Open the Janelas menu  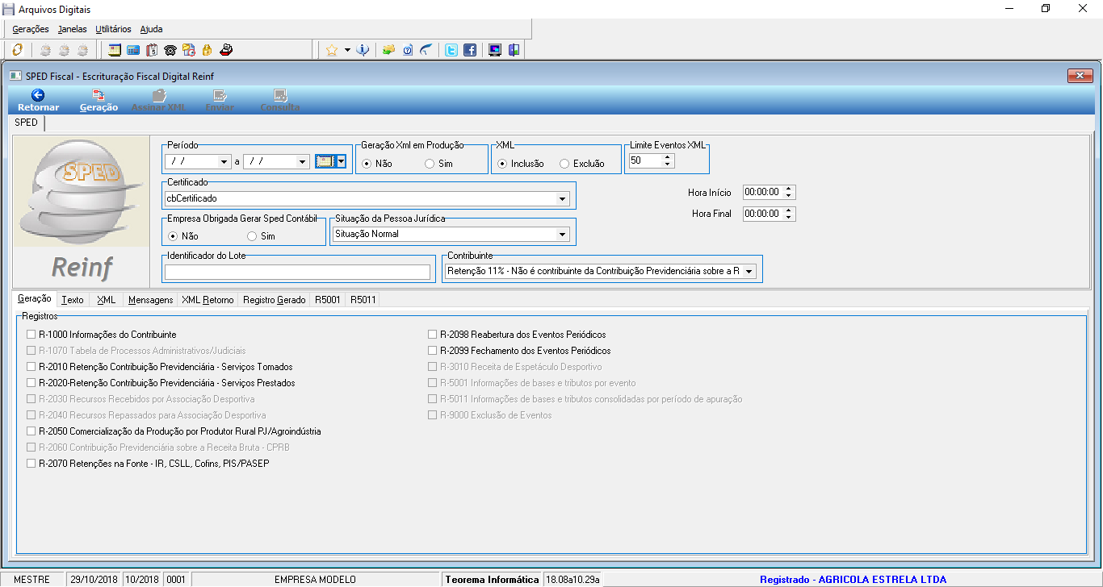[73, 29]
